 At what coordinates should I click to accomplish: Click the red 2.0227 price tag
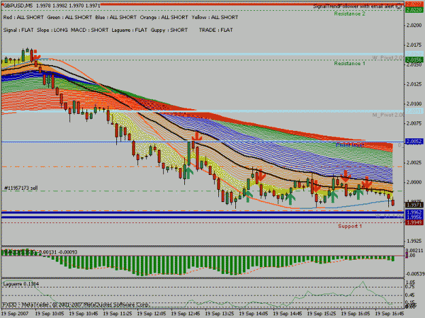coord(414,4)
